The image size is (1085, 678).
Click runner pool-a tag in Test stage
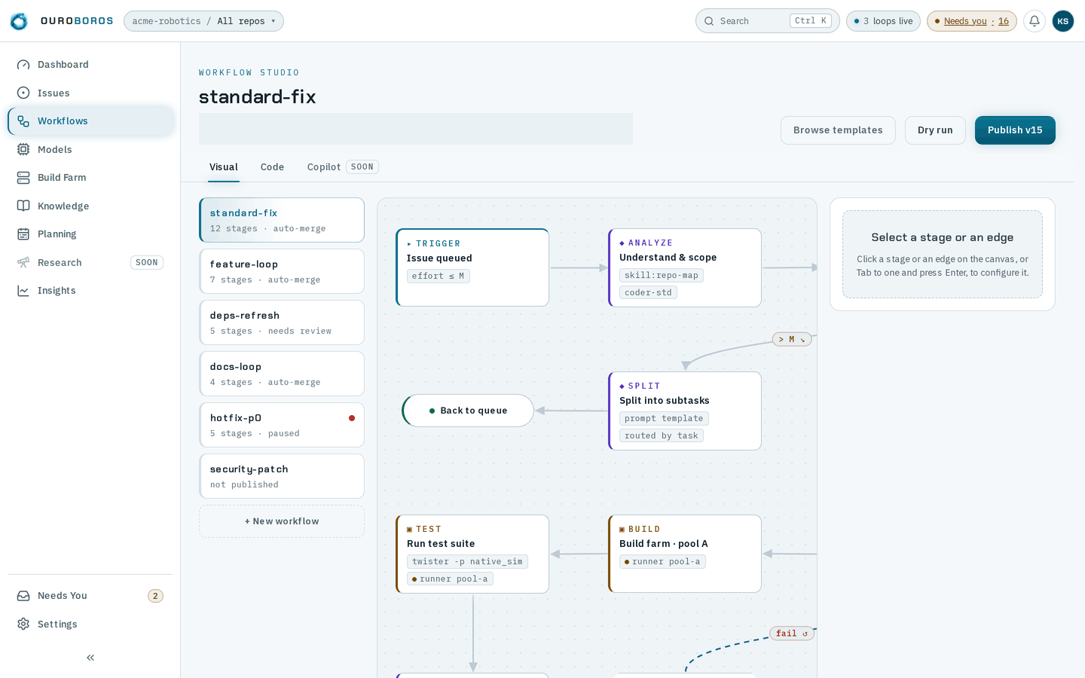tap(450, 579)
